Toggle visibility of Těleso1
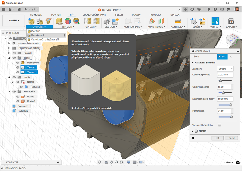This screenshot has width=242, height=171. click(x=18, y=67)
